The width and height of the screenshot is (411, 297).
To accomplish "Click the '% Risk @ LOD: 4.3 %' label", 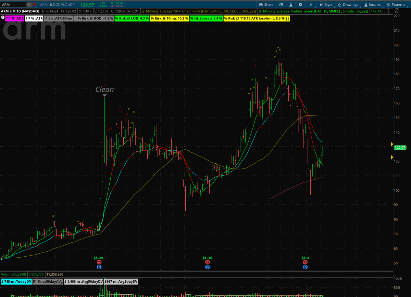I will (x=132, y=18).
